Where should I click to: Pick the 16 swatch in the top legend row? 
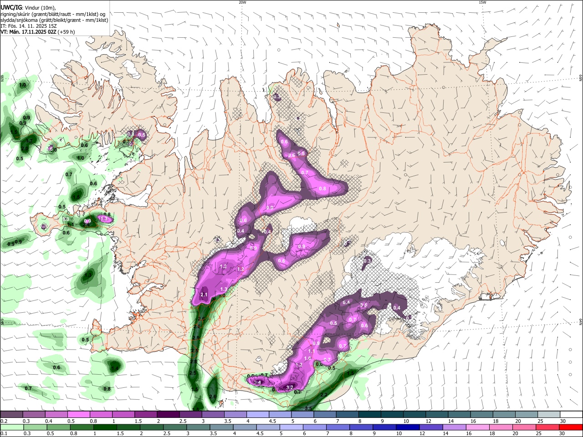pos(482,415)
